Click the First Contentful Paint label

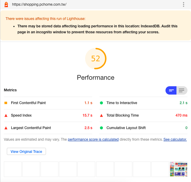tap(28, 103)
